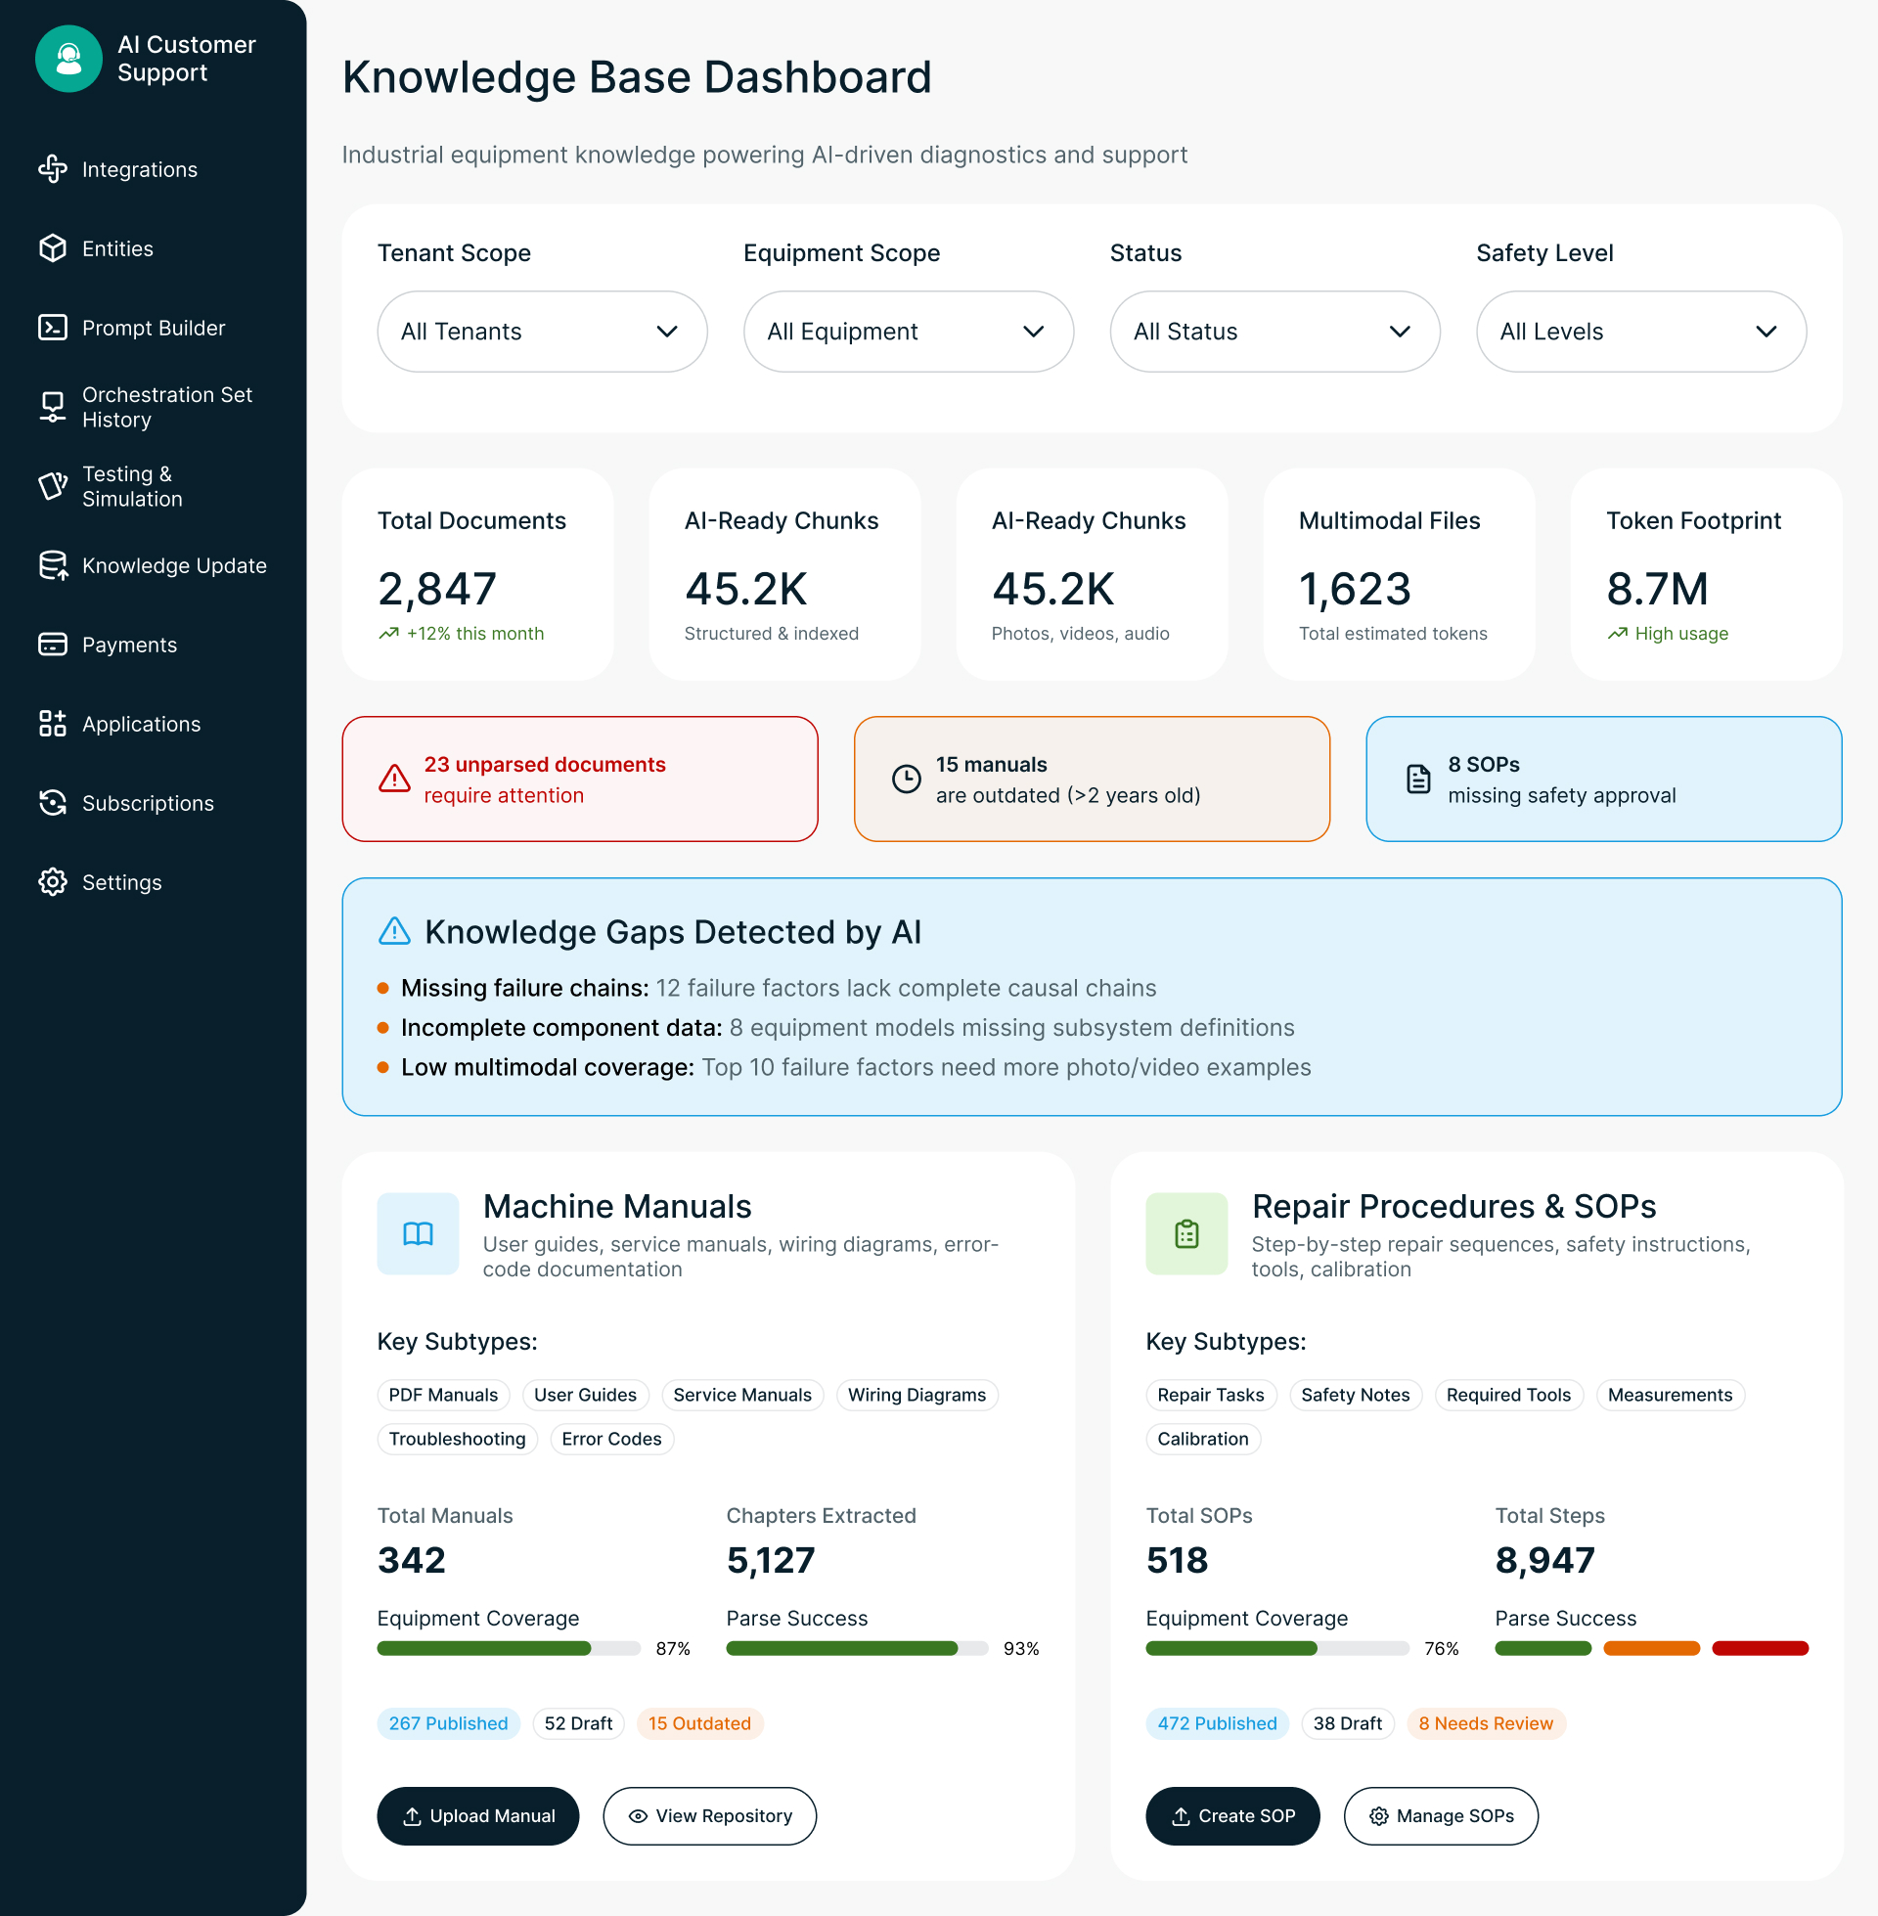Click the Machine Manuals Equipment Coverage progress bar
The height and width of the screenshot is (1916, 1878).
pos(508,1649)
